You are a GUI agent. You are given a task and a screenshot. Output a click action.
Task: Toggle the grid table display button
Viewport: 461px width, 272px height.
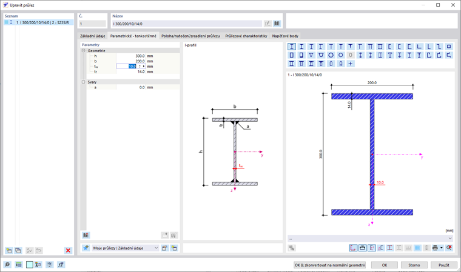tap(417, 248)
